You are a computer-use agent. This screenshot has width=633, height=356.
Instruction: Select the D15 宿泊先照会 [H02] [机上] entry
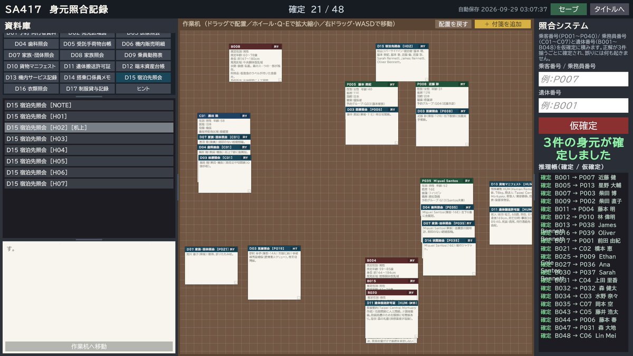click(x=89, y=128)
